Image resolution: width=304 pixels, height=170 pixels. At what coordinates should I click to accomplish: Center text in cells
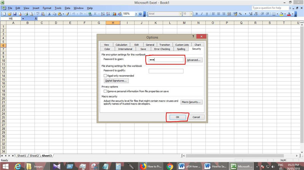[x=218, y=14]
